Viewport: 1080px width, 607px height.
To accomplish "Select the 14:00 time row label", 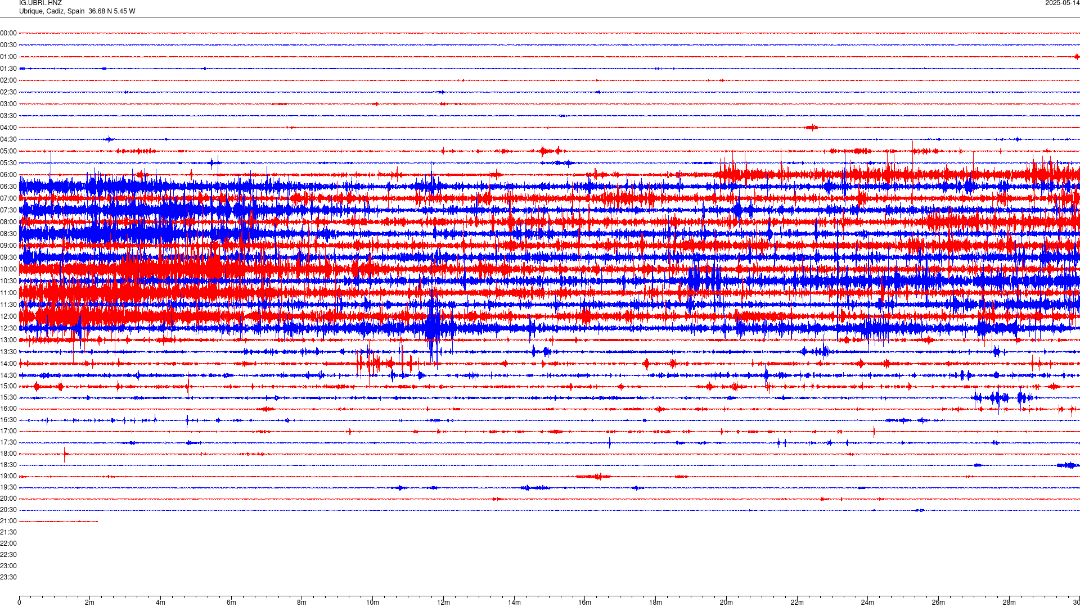I will pos(8,364).
